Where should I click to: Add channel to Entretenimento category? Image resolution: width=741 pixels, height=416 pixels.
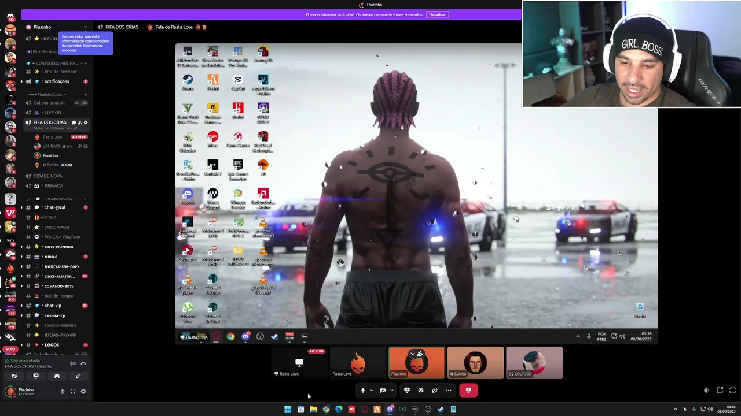pyautogui.click(x=86, y=199)
